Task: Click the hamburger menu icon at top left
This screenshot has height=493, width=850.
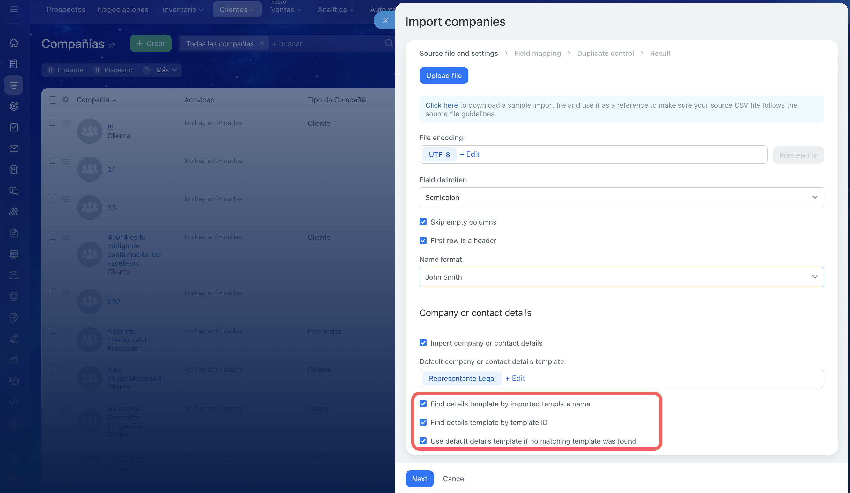Action: point(14,9)
